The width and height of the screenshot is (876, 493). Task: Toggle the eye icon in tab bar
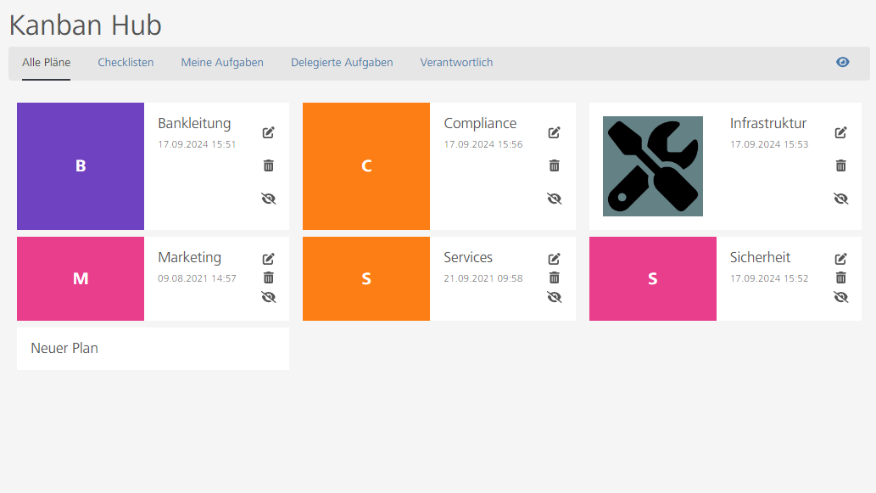(842, 62)
